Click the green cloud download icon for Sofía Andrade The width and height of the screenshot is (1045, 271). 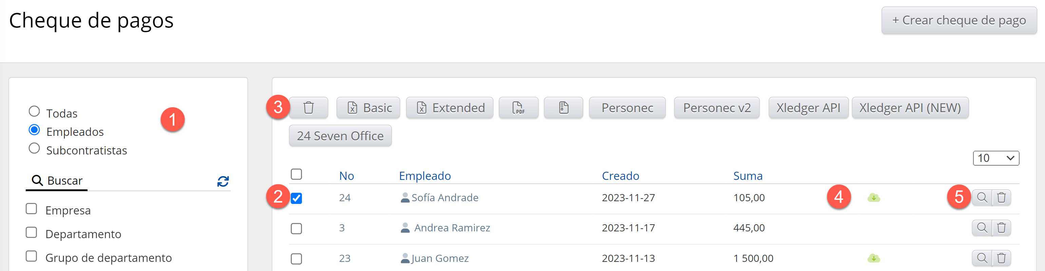[873, 198]
